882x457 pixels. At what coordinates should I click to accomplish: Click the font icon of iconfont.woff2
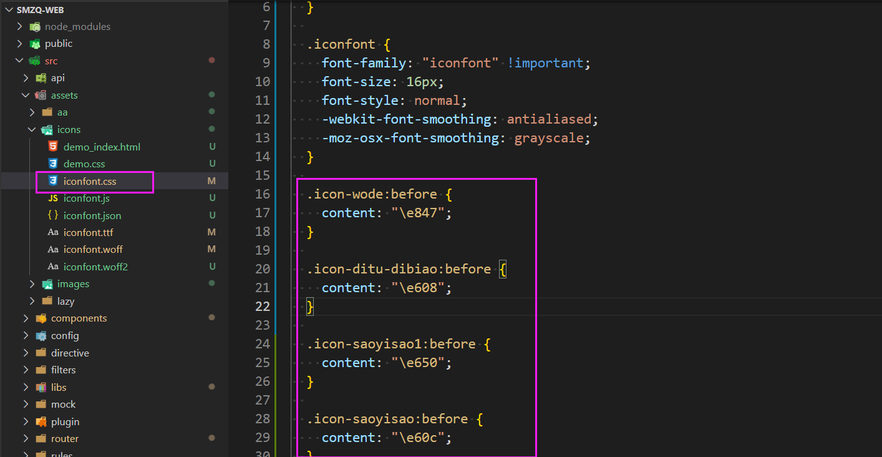point(53,267)
